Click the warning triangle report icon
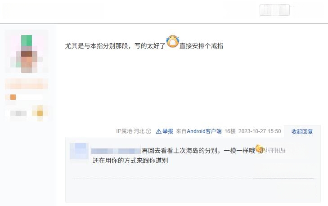This screenshot has height=206, width=328. coord(158,131)
